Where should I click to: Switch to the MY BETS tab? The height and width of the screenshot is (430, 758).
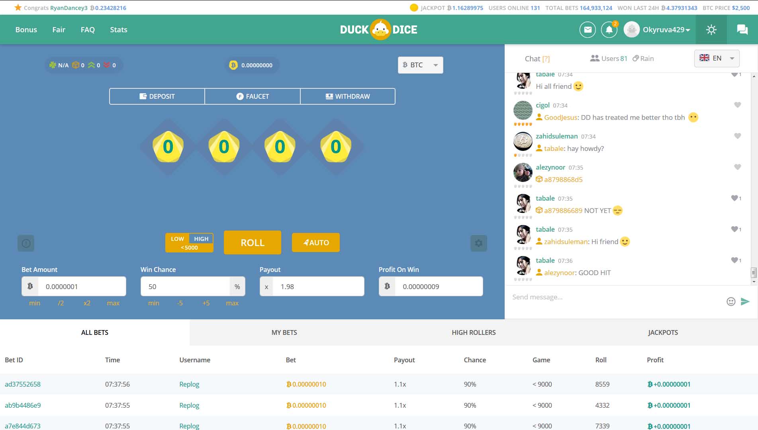(284, 332)
